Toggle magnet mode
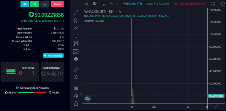Screen dimensions: 226x111 (x=76, y=88)
